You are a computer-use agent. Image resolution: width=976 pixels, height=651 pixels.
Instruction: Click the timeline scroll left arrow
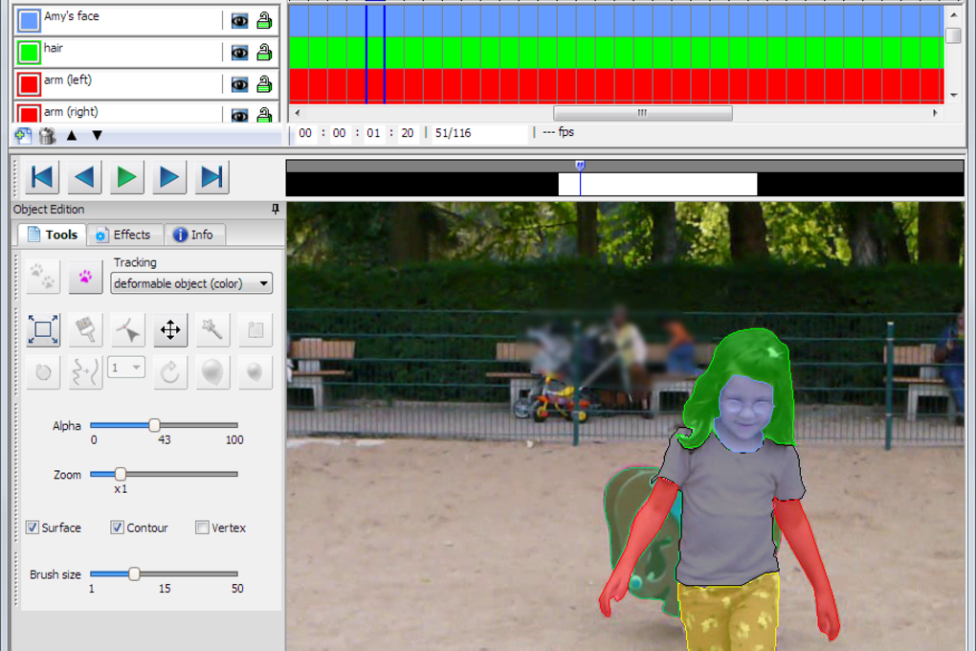[298, 113]
